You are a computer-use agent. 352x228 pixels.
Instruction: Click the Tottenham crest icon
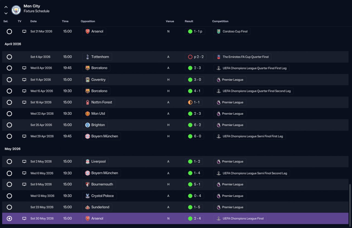pyautogui.click(x=87, y=57)
